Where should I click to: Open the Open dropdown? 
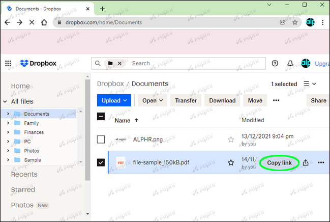point(153,100)
